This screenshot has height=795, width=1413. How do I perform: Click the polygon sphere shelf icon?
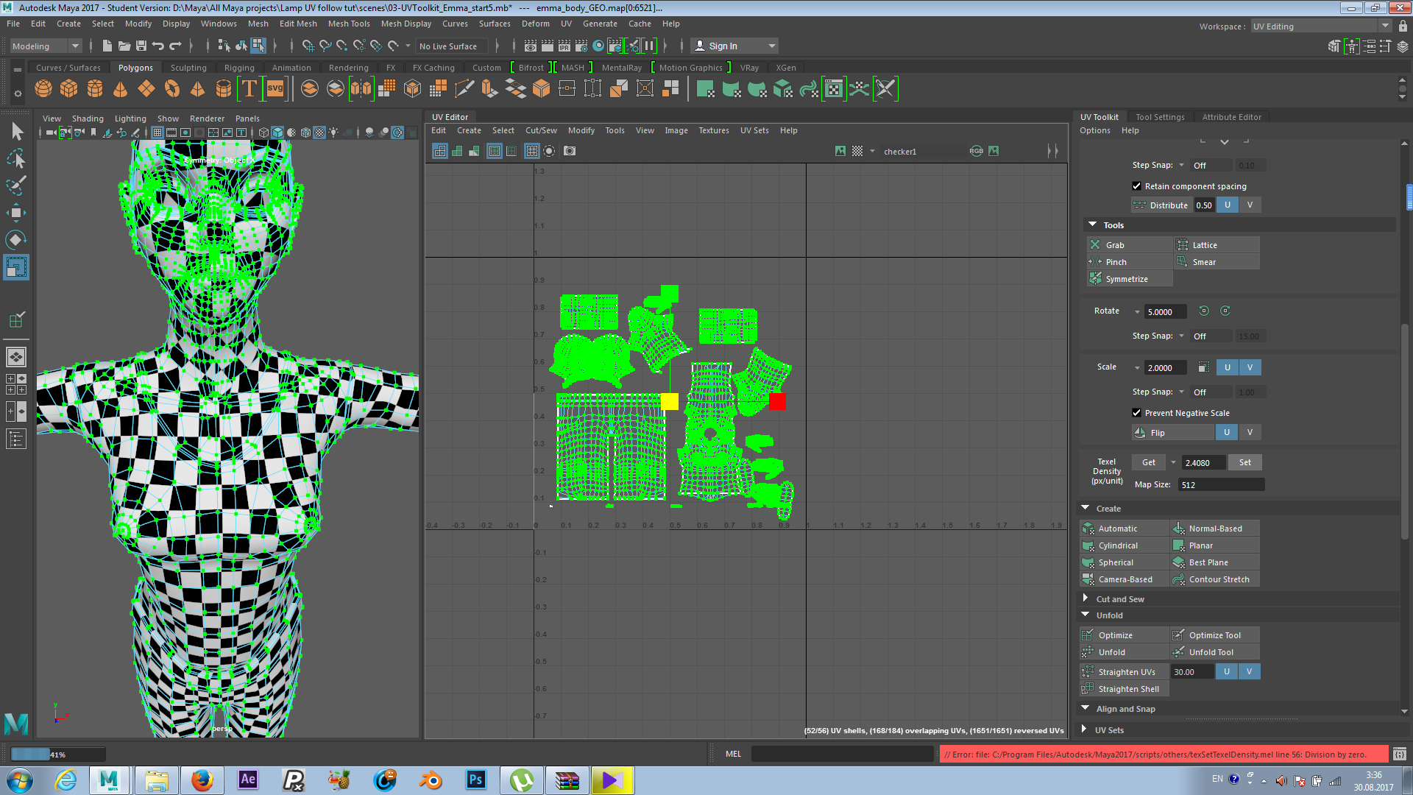click(x=43, y=89)
